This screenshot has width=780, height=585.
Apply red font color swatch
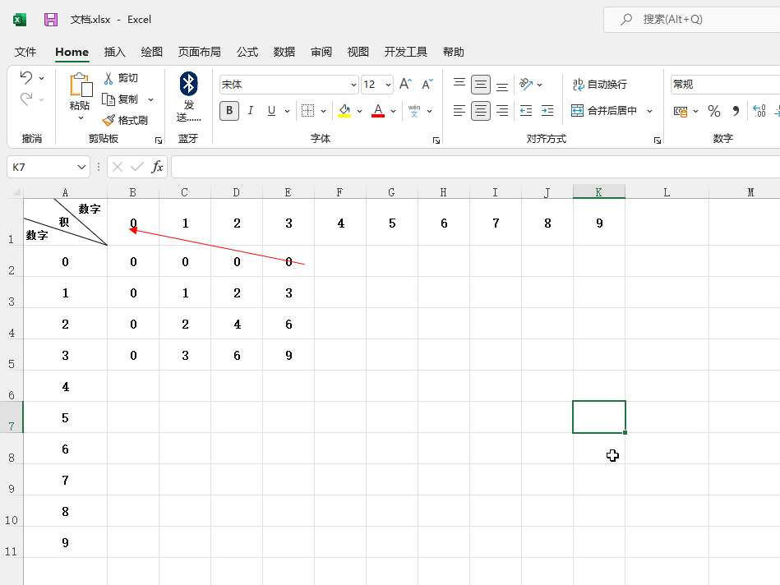pos(378,110)
